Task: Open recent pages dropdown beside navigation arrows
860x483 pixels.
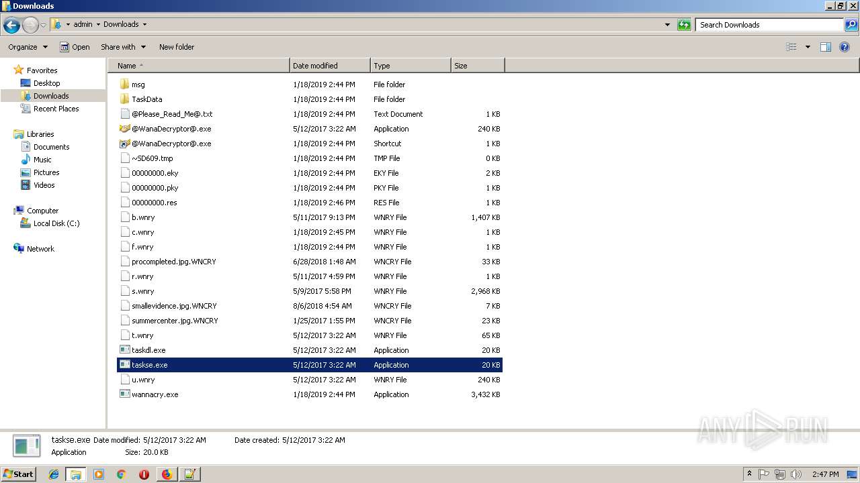Action: click(43, 25)
